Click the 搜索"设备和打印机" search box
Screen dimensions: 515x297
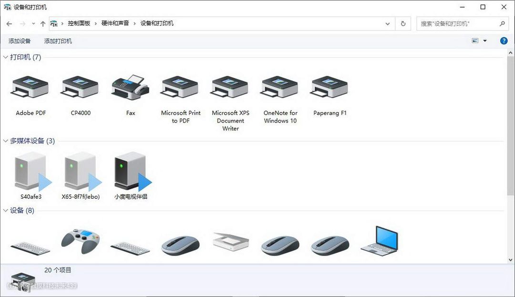click(x=458, y=23)
